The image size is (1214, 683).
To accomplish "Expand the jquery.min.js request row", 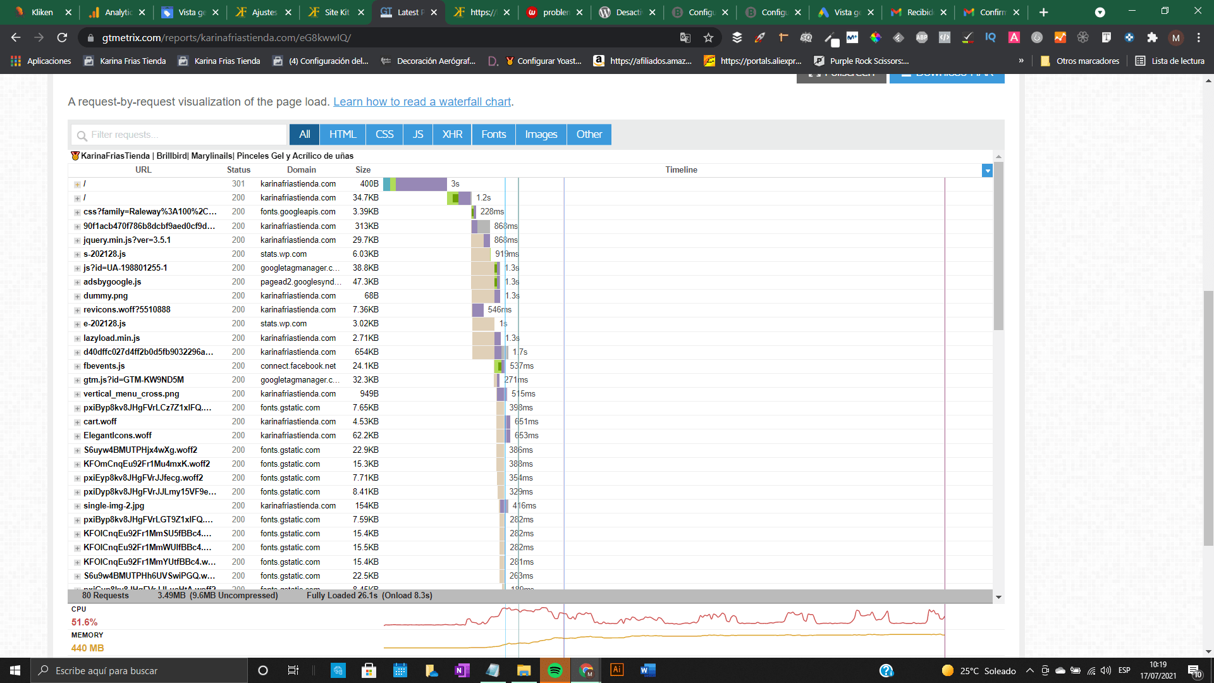I will click(x=77, y=240).
